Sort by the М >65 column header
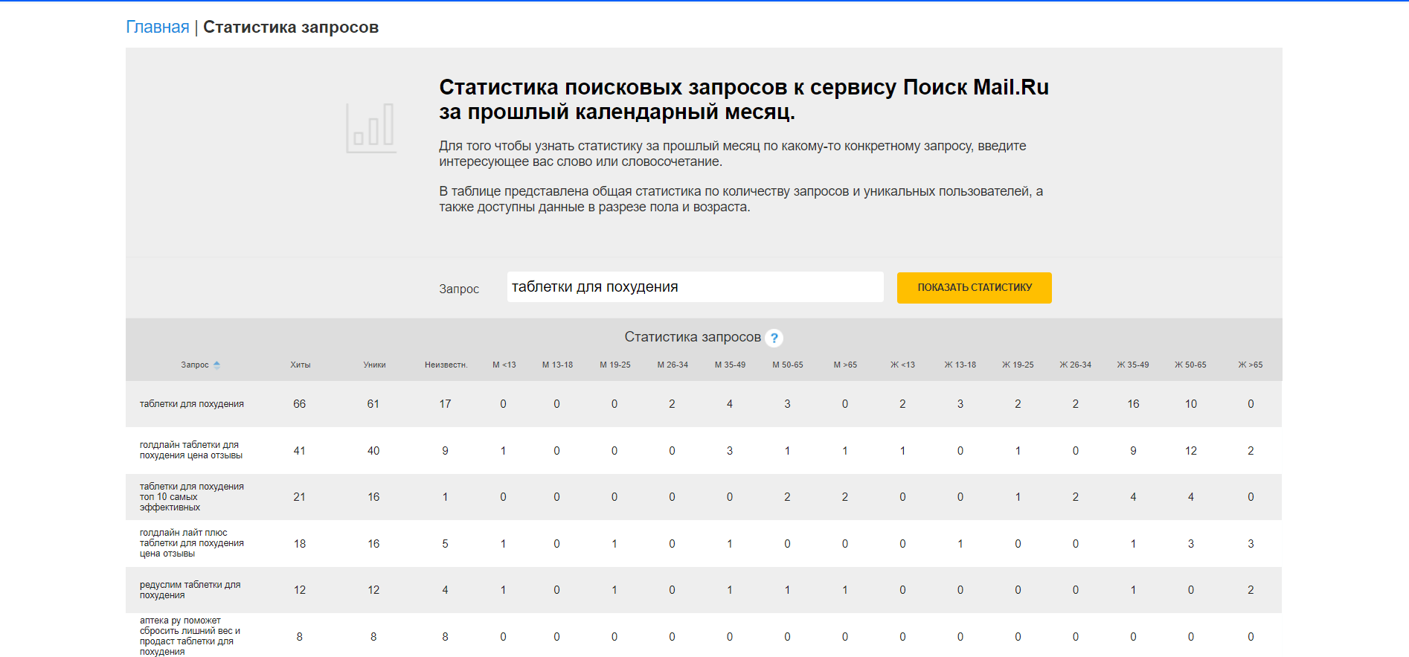This screenshot has height=657, width=1409. (x=845, y=365)
